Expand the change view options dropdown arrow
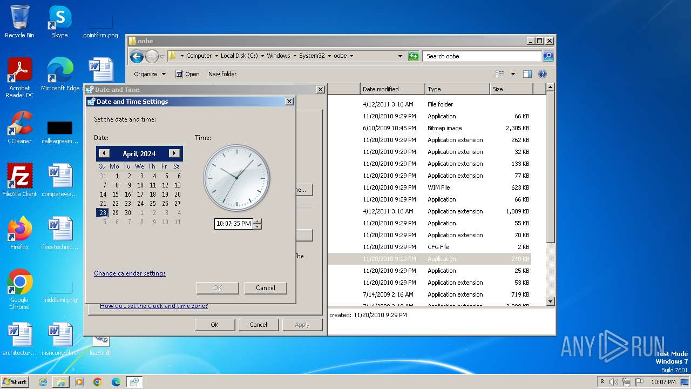Image resolution: width=691 pixels, height=389 pixels. click(x=513, y=74)
